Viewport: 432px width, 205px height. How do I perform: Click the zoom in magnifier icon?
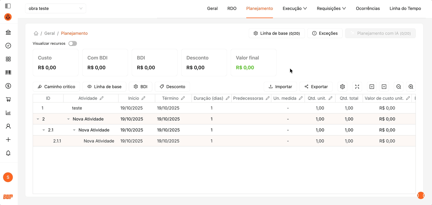point(411,87)
